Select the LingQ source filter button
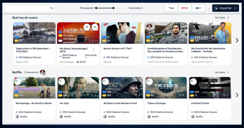244x128 pixels. (171, 8)
